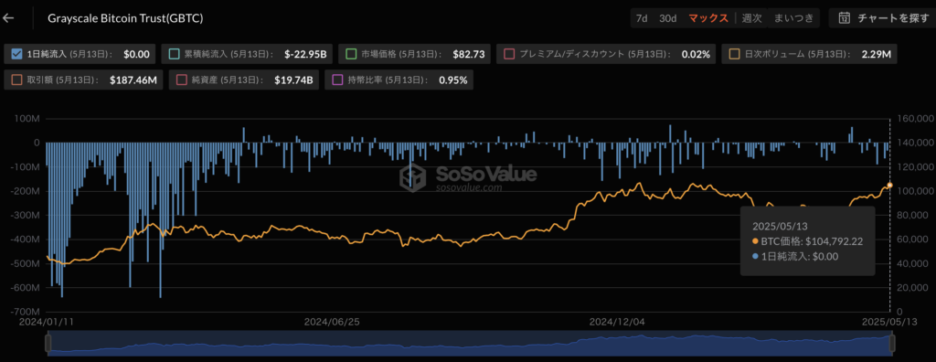The width and height of the screenshot is (936, 362).
Task: Click the orange BTC price endpoint marker
Action: point(889,186)
